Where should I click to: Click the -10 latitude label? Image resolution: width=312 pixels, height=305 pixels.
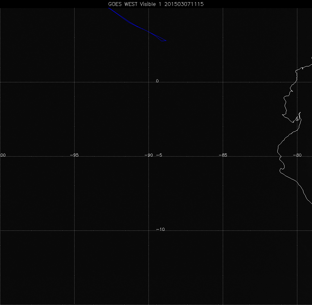point(160,230)
